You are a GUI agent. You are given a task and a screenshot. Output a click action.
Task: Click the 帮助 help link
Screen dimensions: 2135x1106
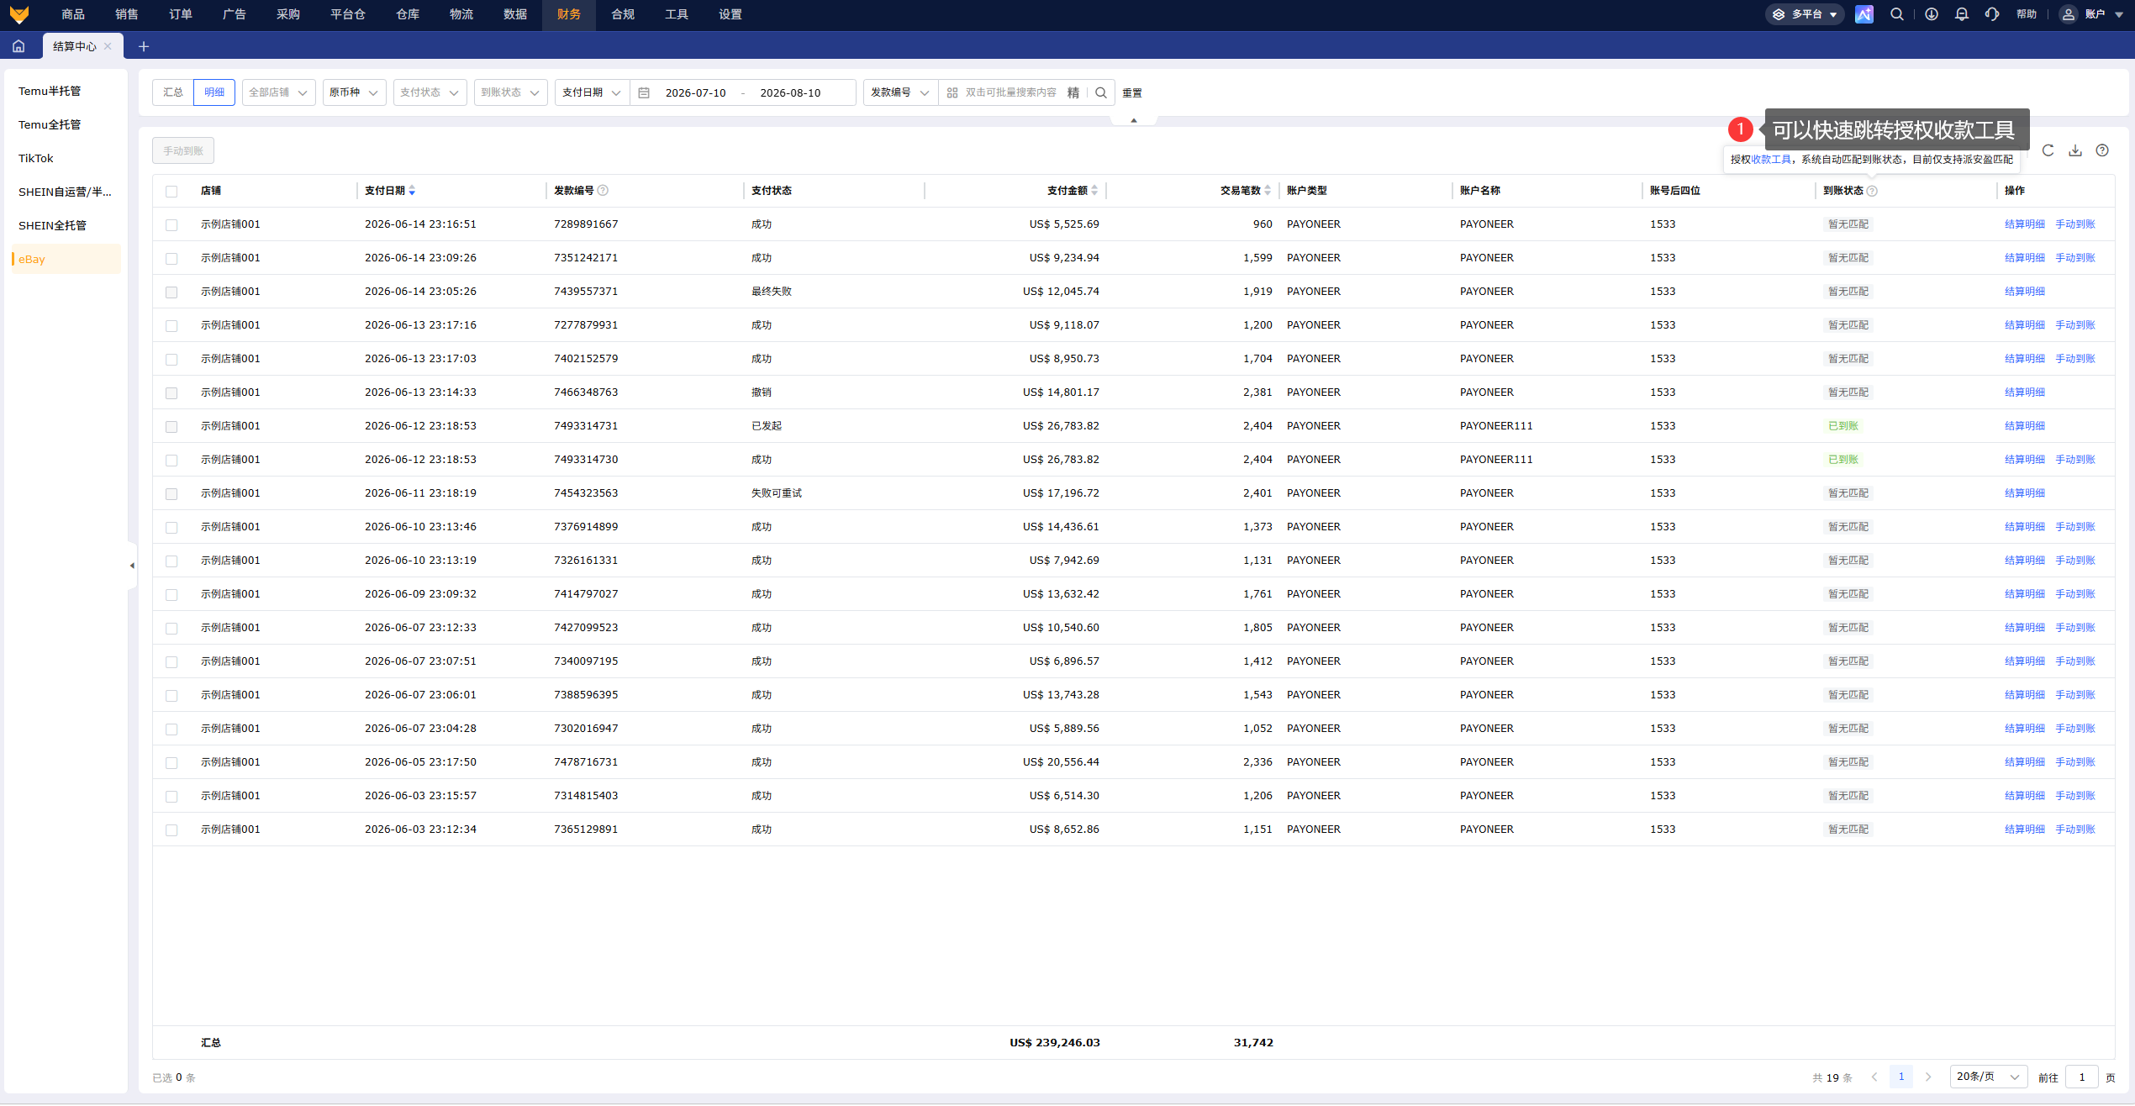pyautogui.click(x=2027, y=14)
